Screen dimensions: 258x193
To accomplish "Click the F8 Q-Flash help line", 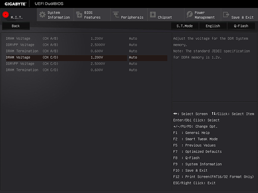I will [187, 158].
